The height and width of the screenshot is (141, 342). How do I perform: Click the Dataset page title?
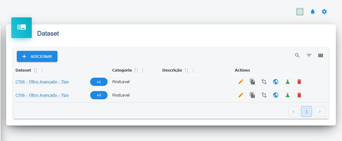coord(48,33)
